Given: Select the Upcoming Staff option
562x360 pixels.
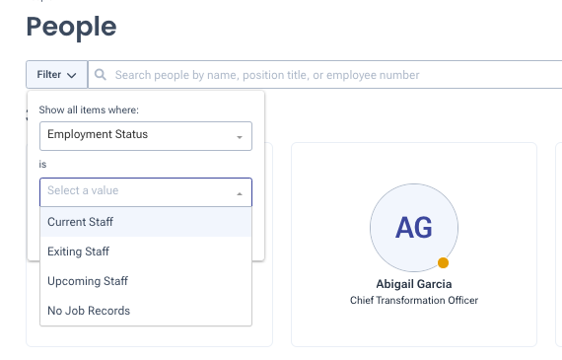Looking at the screenshot, I should point(146,281).
